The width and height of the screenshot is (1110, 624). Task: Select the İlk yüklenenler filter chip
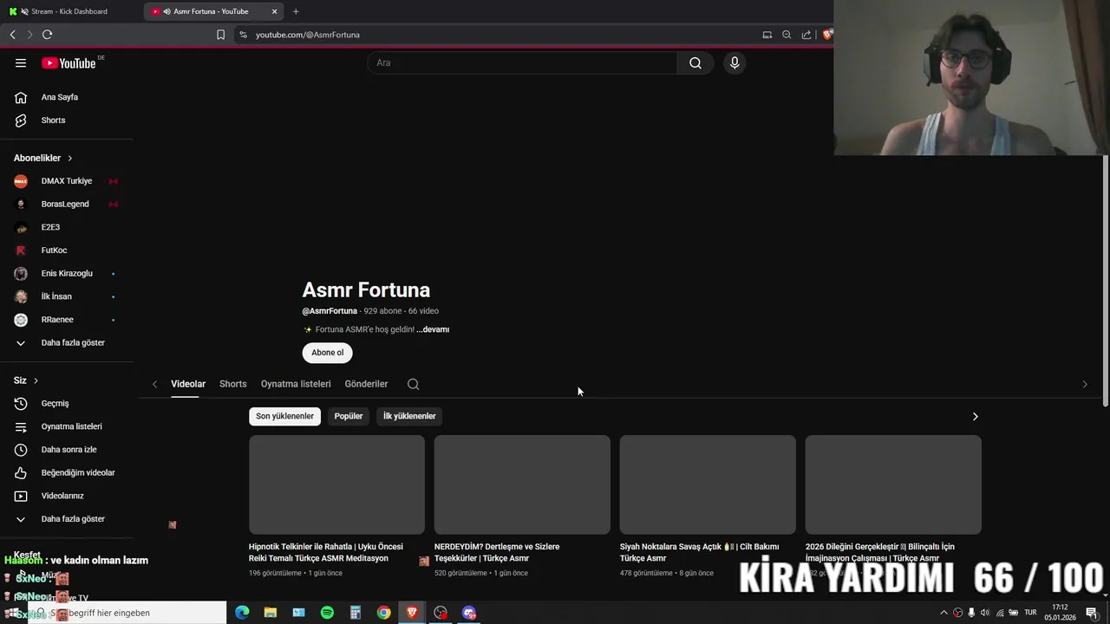click(x=409, y=416)
